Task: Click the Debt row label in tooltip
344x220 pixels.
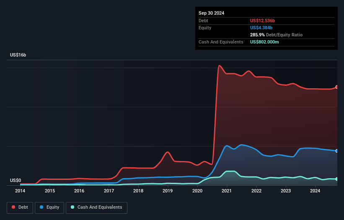Action: pos(203,20)
